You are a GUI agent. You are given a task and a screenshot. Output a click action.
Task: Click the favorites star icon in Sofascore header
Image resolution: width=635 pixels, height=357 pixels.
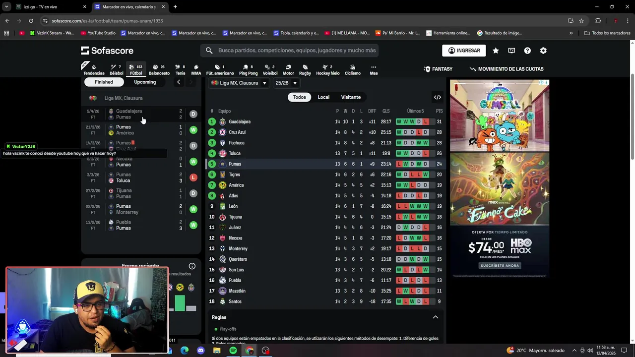(496, 51)
